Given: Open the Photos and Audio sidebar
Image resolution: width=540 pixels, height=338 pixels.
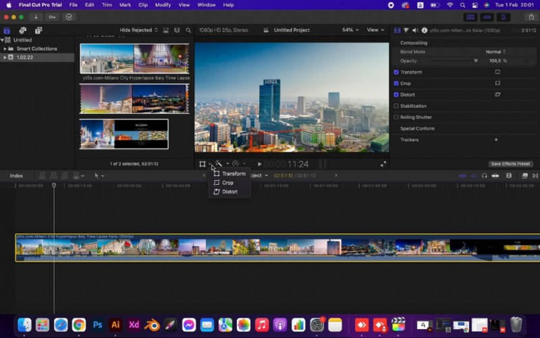Looking at the screenshot, I should click(x=23, y=30).
